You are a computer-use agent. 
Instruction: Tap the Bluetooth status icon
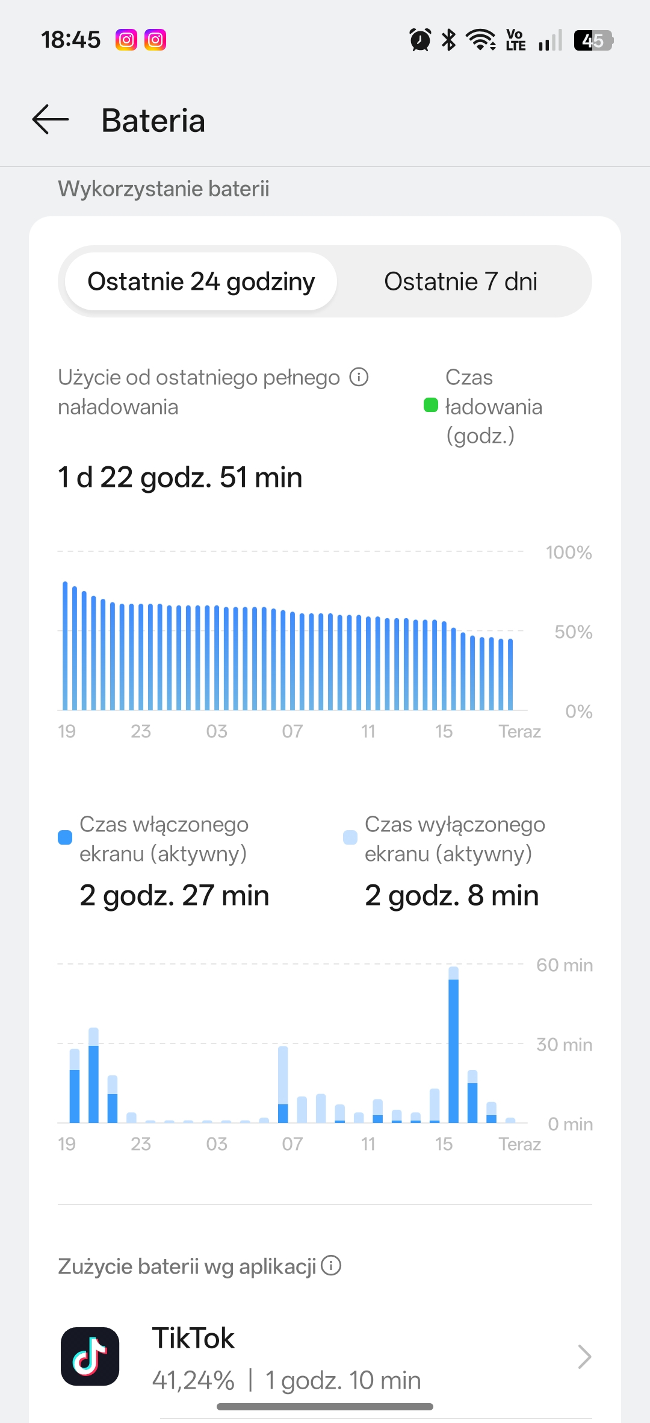[x=449, y=40]
